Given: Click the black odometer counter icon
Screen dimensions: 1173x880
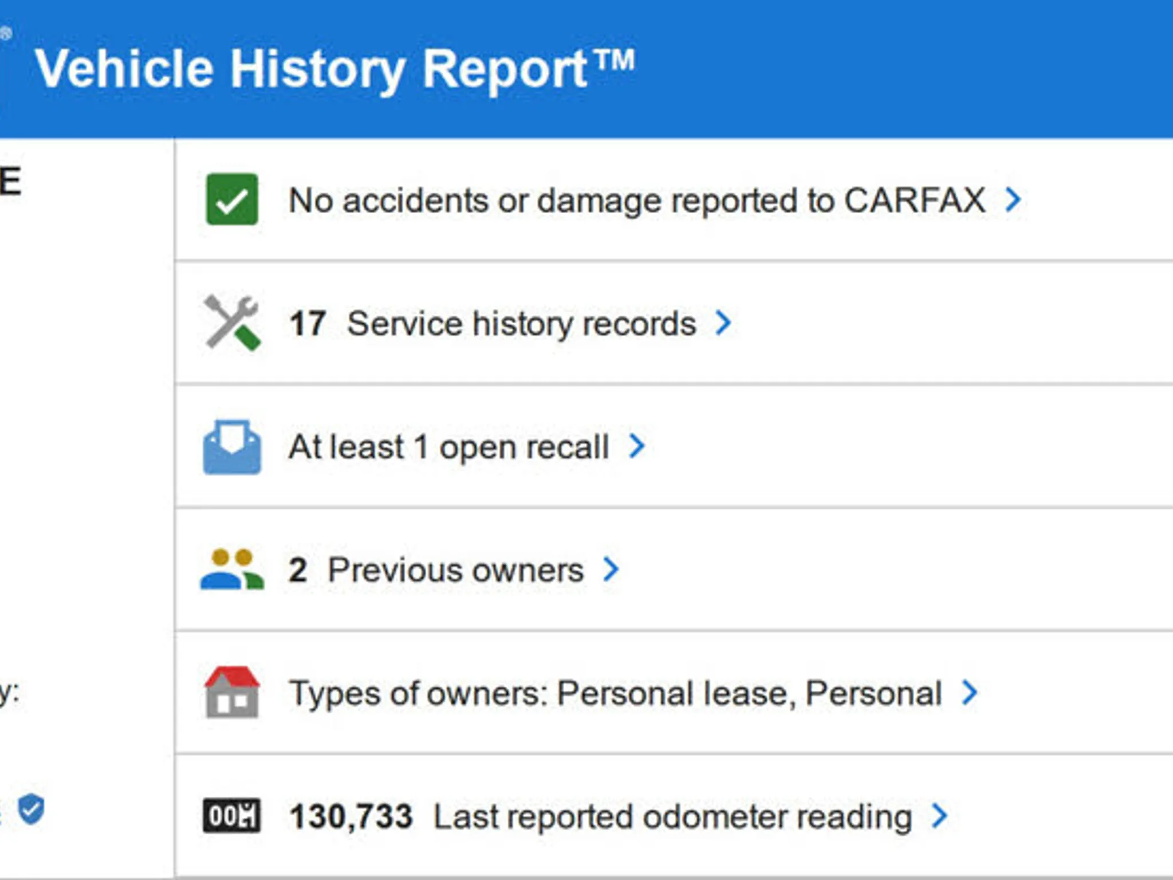Looking at the screenshot, I should (x=232, y=815).
